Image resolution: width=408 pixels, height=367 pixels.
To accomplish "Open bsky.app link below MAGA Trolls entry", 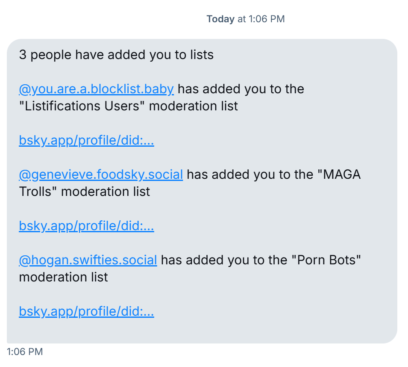I will point(86,226).
